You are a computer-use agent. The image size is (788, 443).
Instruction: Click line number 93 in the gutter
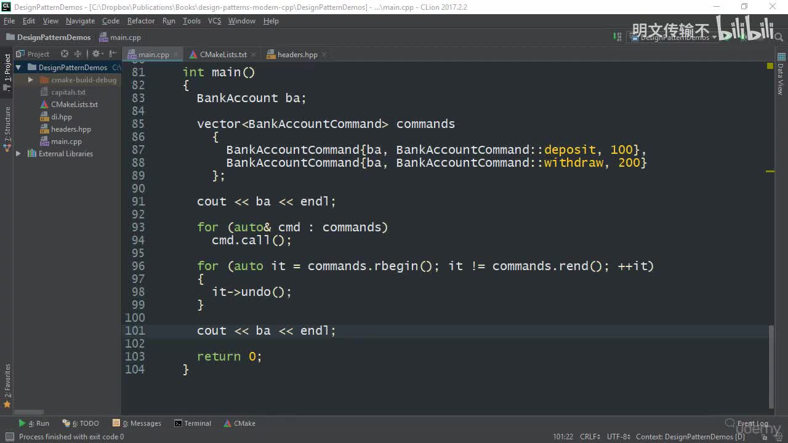[x=138, y=227]
